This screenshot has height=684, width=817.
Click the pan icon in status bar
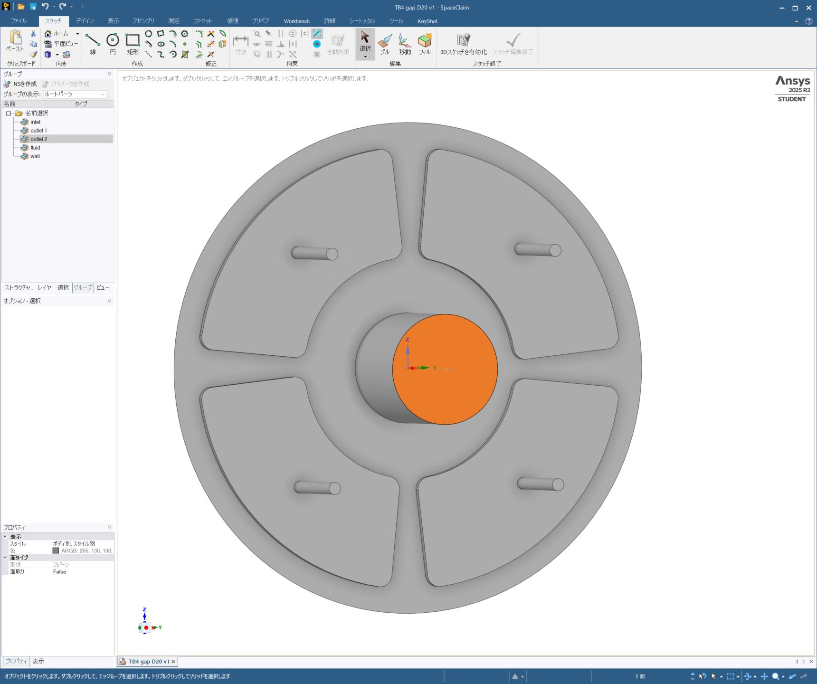(764, 676)
